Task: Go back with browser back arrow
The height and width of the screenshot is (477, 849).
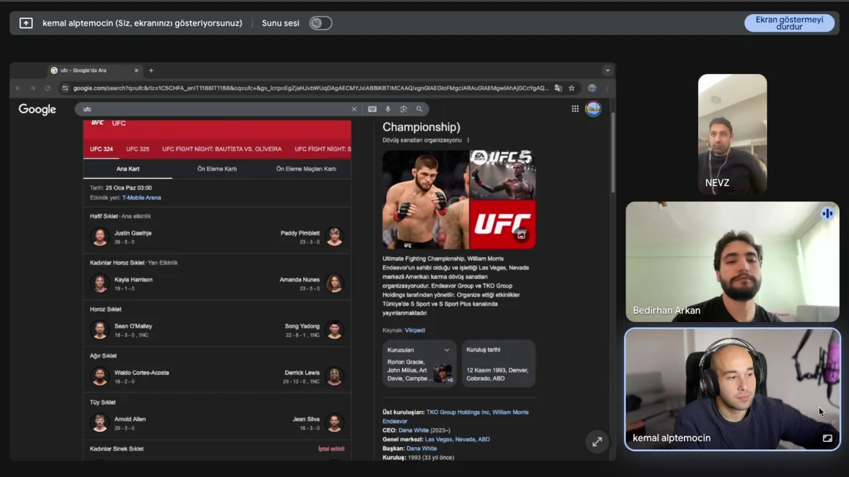Action: pyautogui.click(x=18, y=88)
